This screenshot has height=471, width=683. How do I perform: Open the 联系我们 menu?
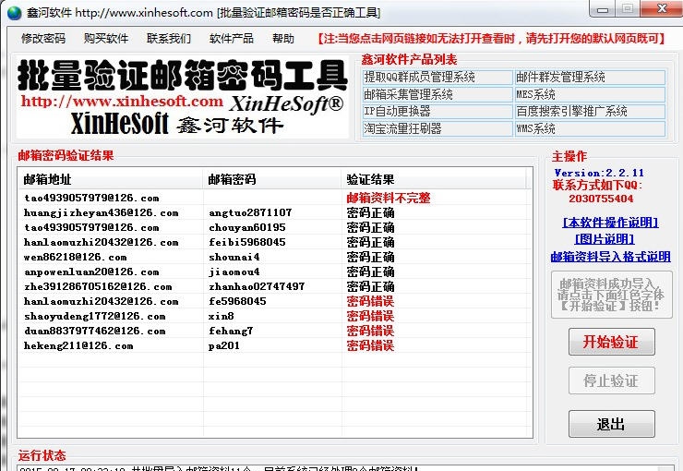click(x=169, y=39)
